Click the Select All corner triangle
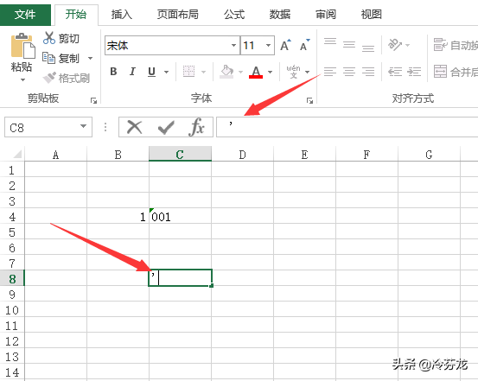Image resolution: width=478 pixels, height=381 pixels. click(x=17, y=154)
